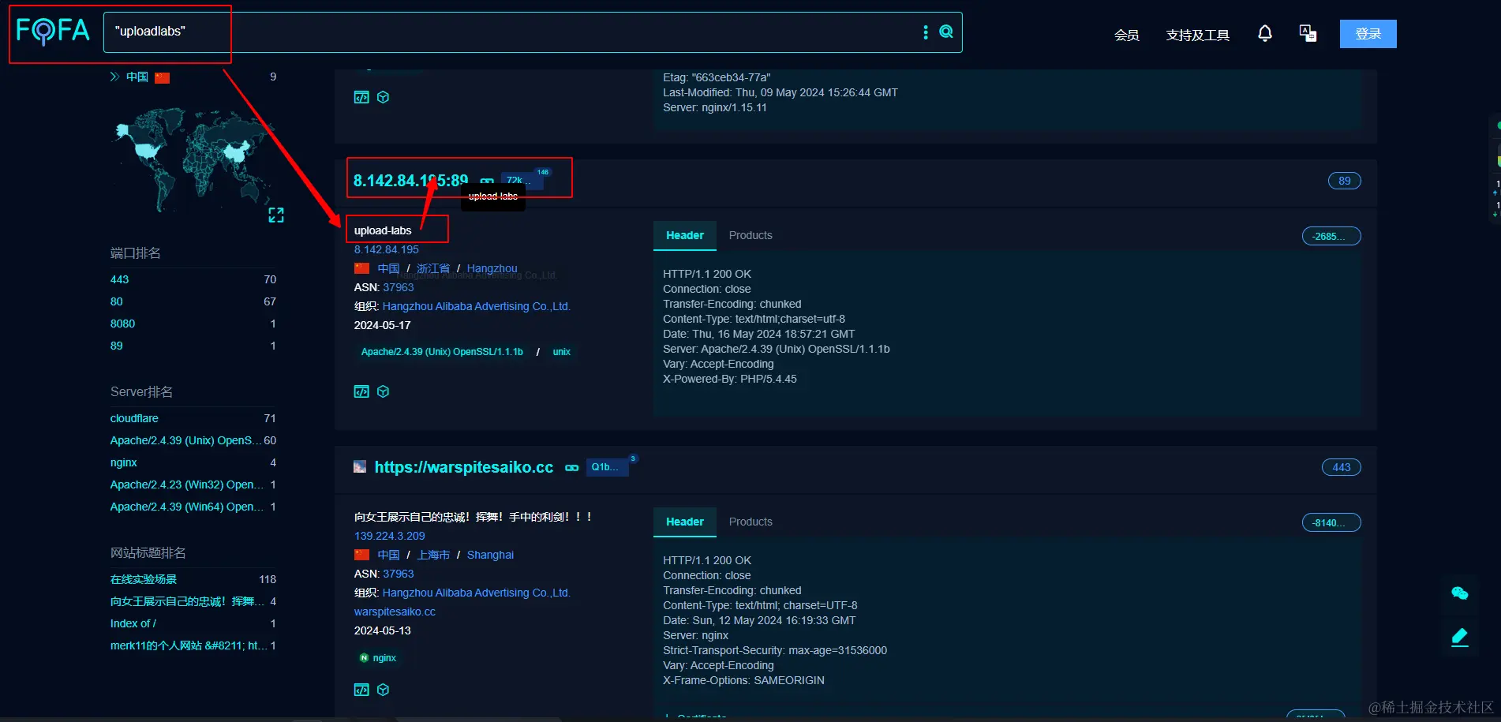Select Header tab in the 8.142.84.195 result
The width and height of the screenshot is (1501, 722).
click(685, 235)
